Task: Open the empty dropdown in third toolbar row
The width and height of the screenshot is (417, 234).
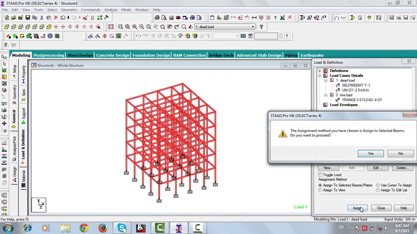Action: click(x=226, y=36)
